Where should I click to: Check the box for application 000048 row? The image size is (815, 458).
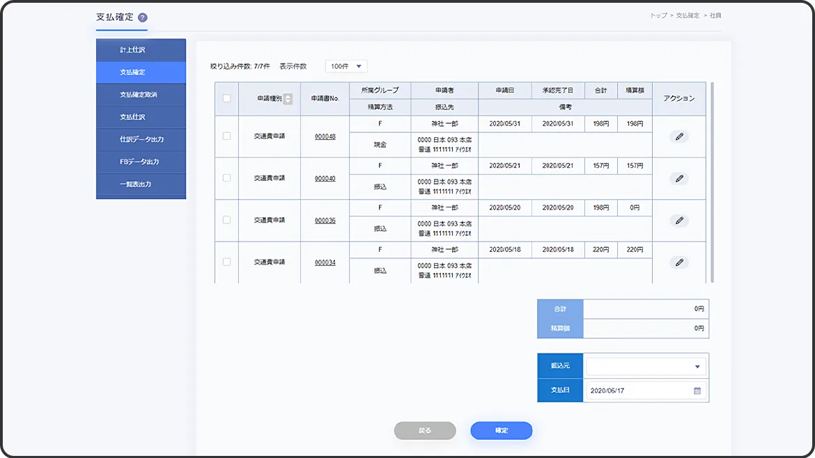click(x=226, y=136)
